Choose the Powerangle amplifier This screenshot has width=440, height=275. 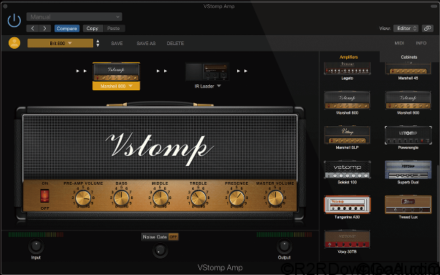(x=408, y=137)
